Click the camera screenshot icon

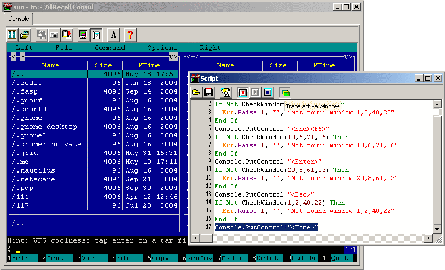(54, 35)
